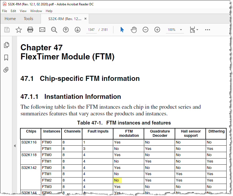Zoom out with minus icon

tap(146, 30)
